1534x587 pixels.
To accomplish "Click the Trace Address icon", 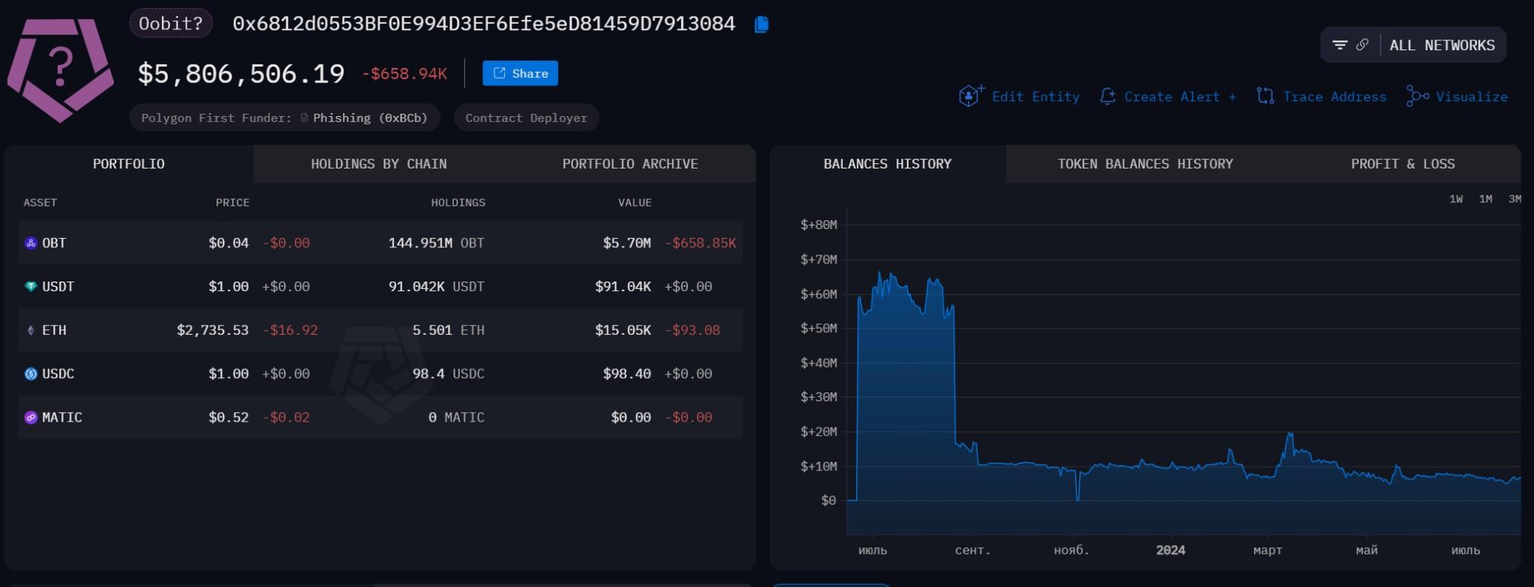I will pos(1265,97).
